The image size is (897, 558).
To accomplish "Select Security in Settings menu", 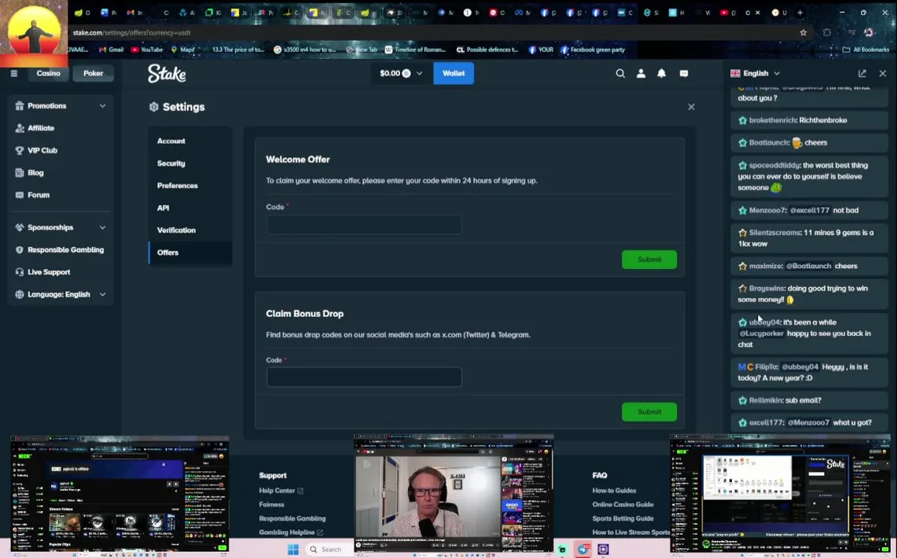I will pos(190,163).
